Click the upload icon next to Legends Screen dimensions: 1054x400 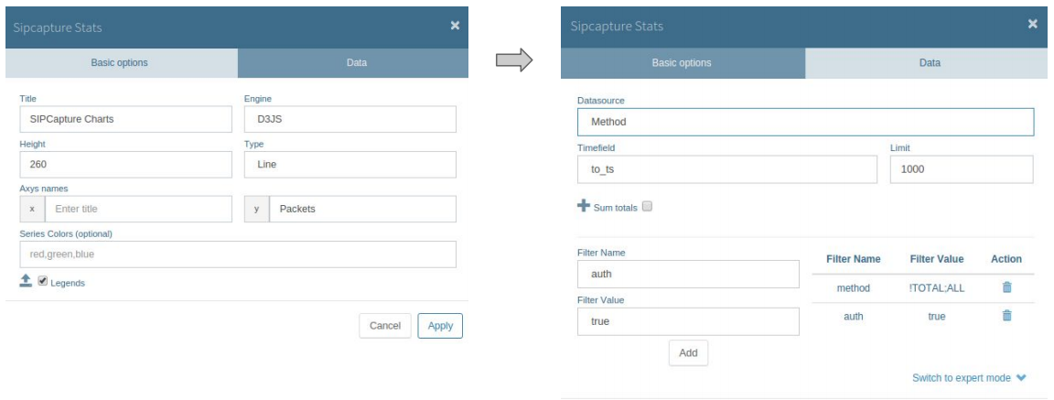(x=26, y=281)
